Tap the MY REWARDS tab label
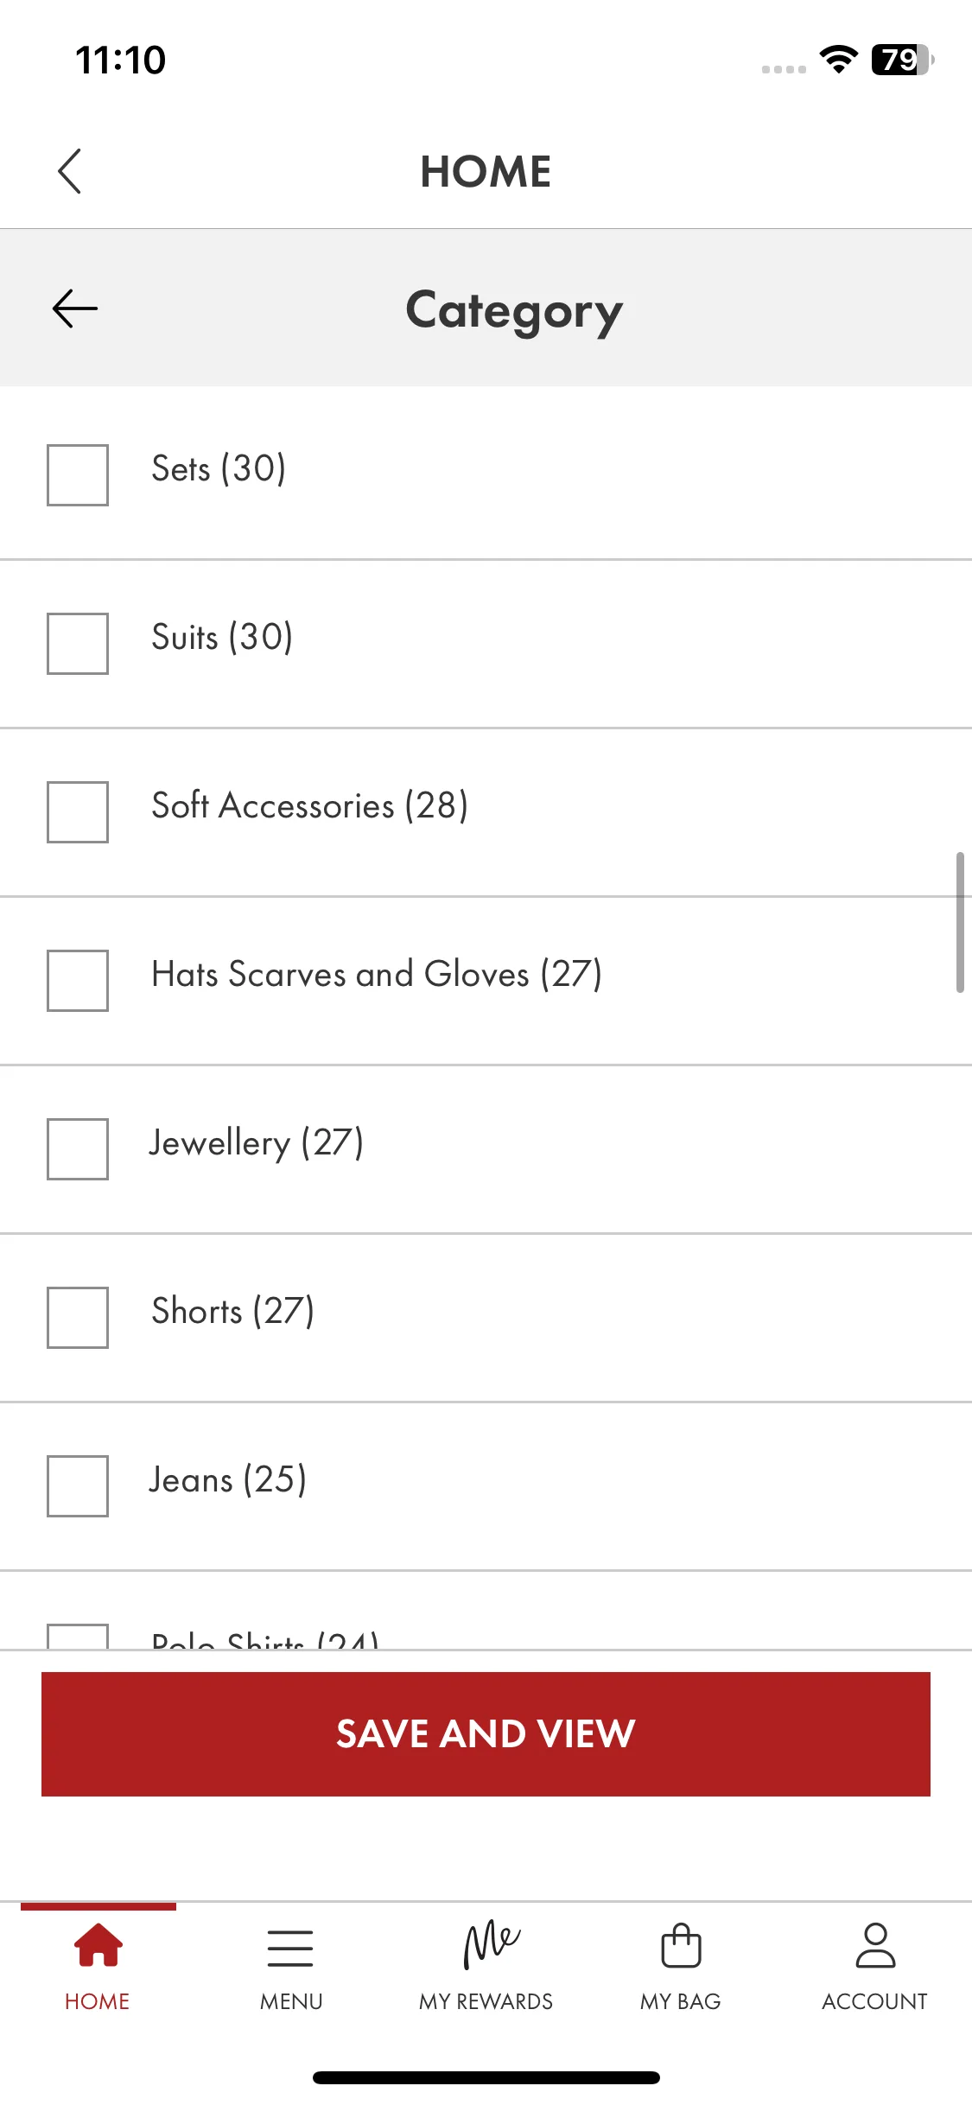972x2105 pixels. (486, 2001)
